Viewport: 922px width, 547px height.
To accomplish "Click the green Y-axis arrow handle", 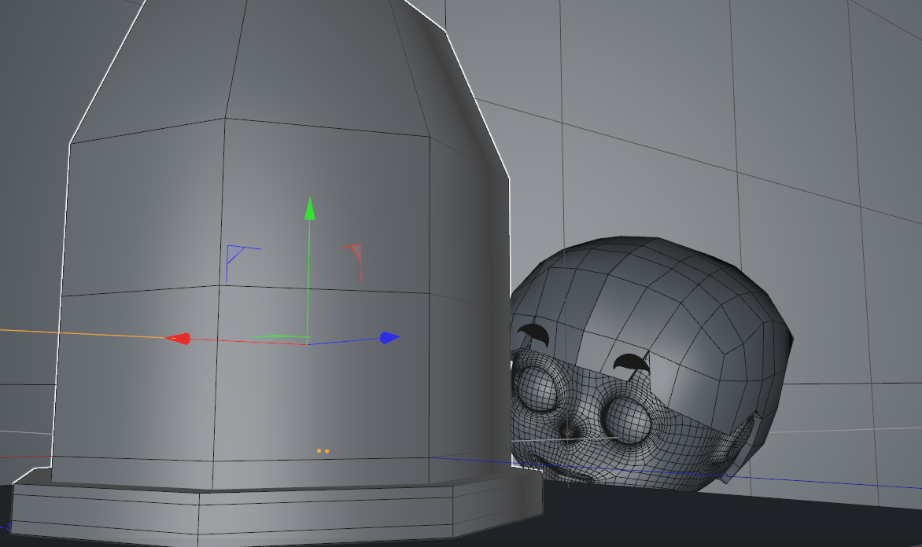I will [x=309, y=209].
